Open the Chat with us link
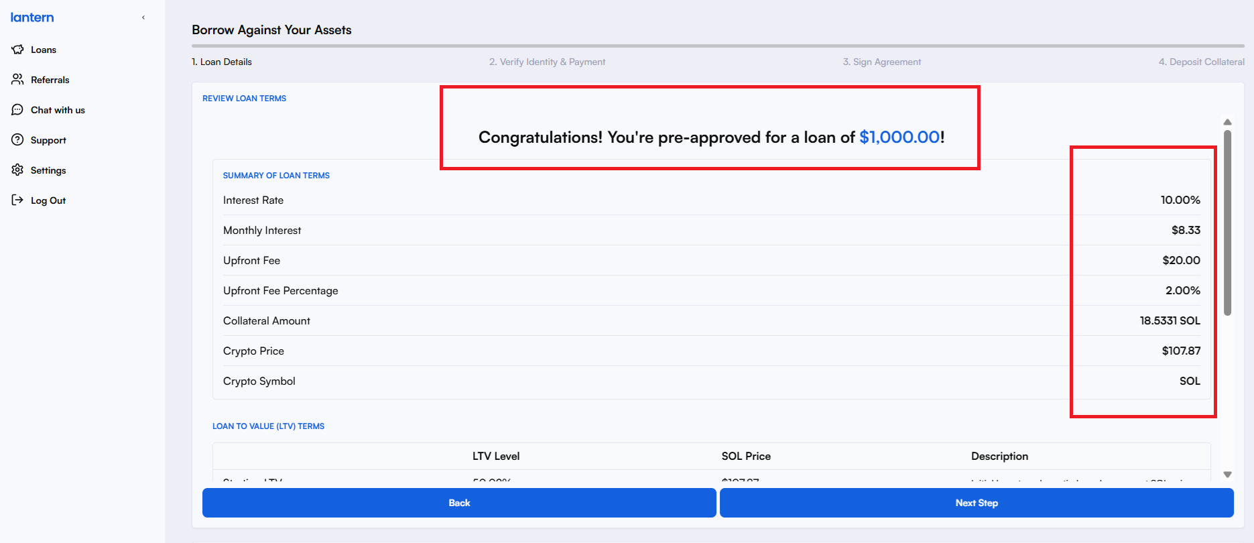 click(58, 109)
